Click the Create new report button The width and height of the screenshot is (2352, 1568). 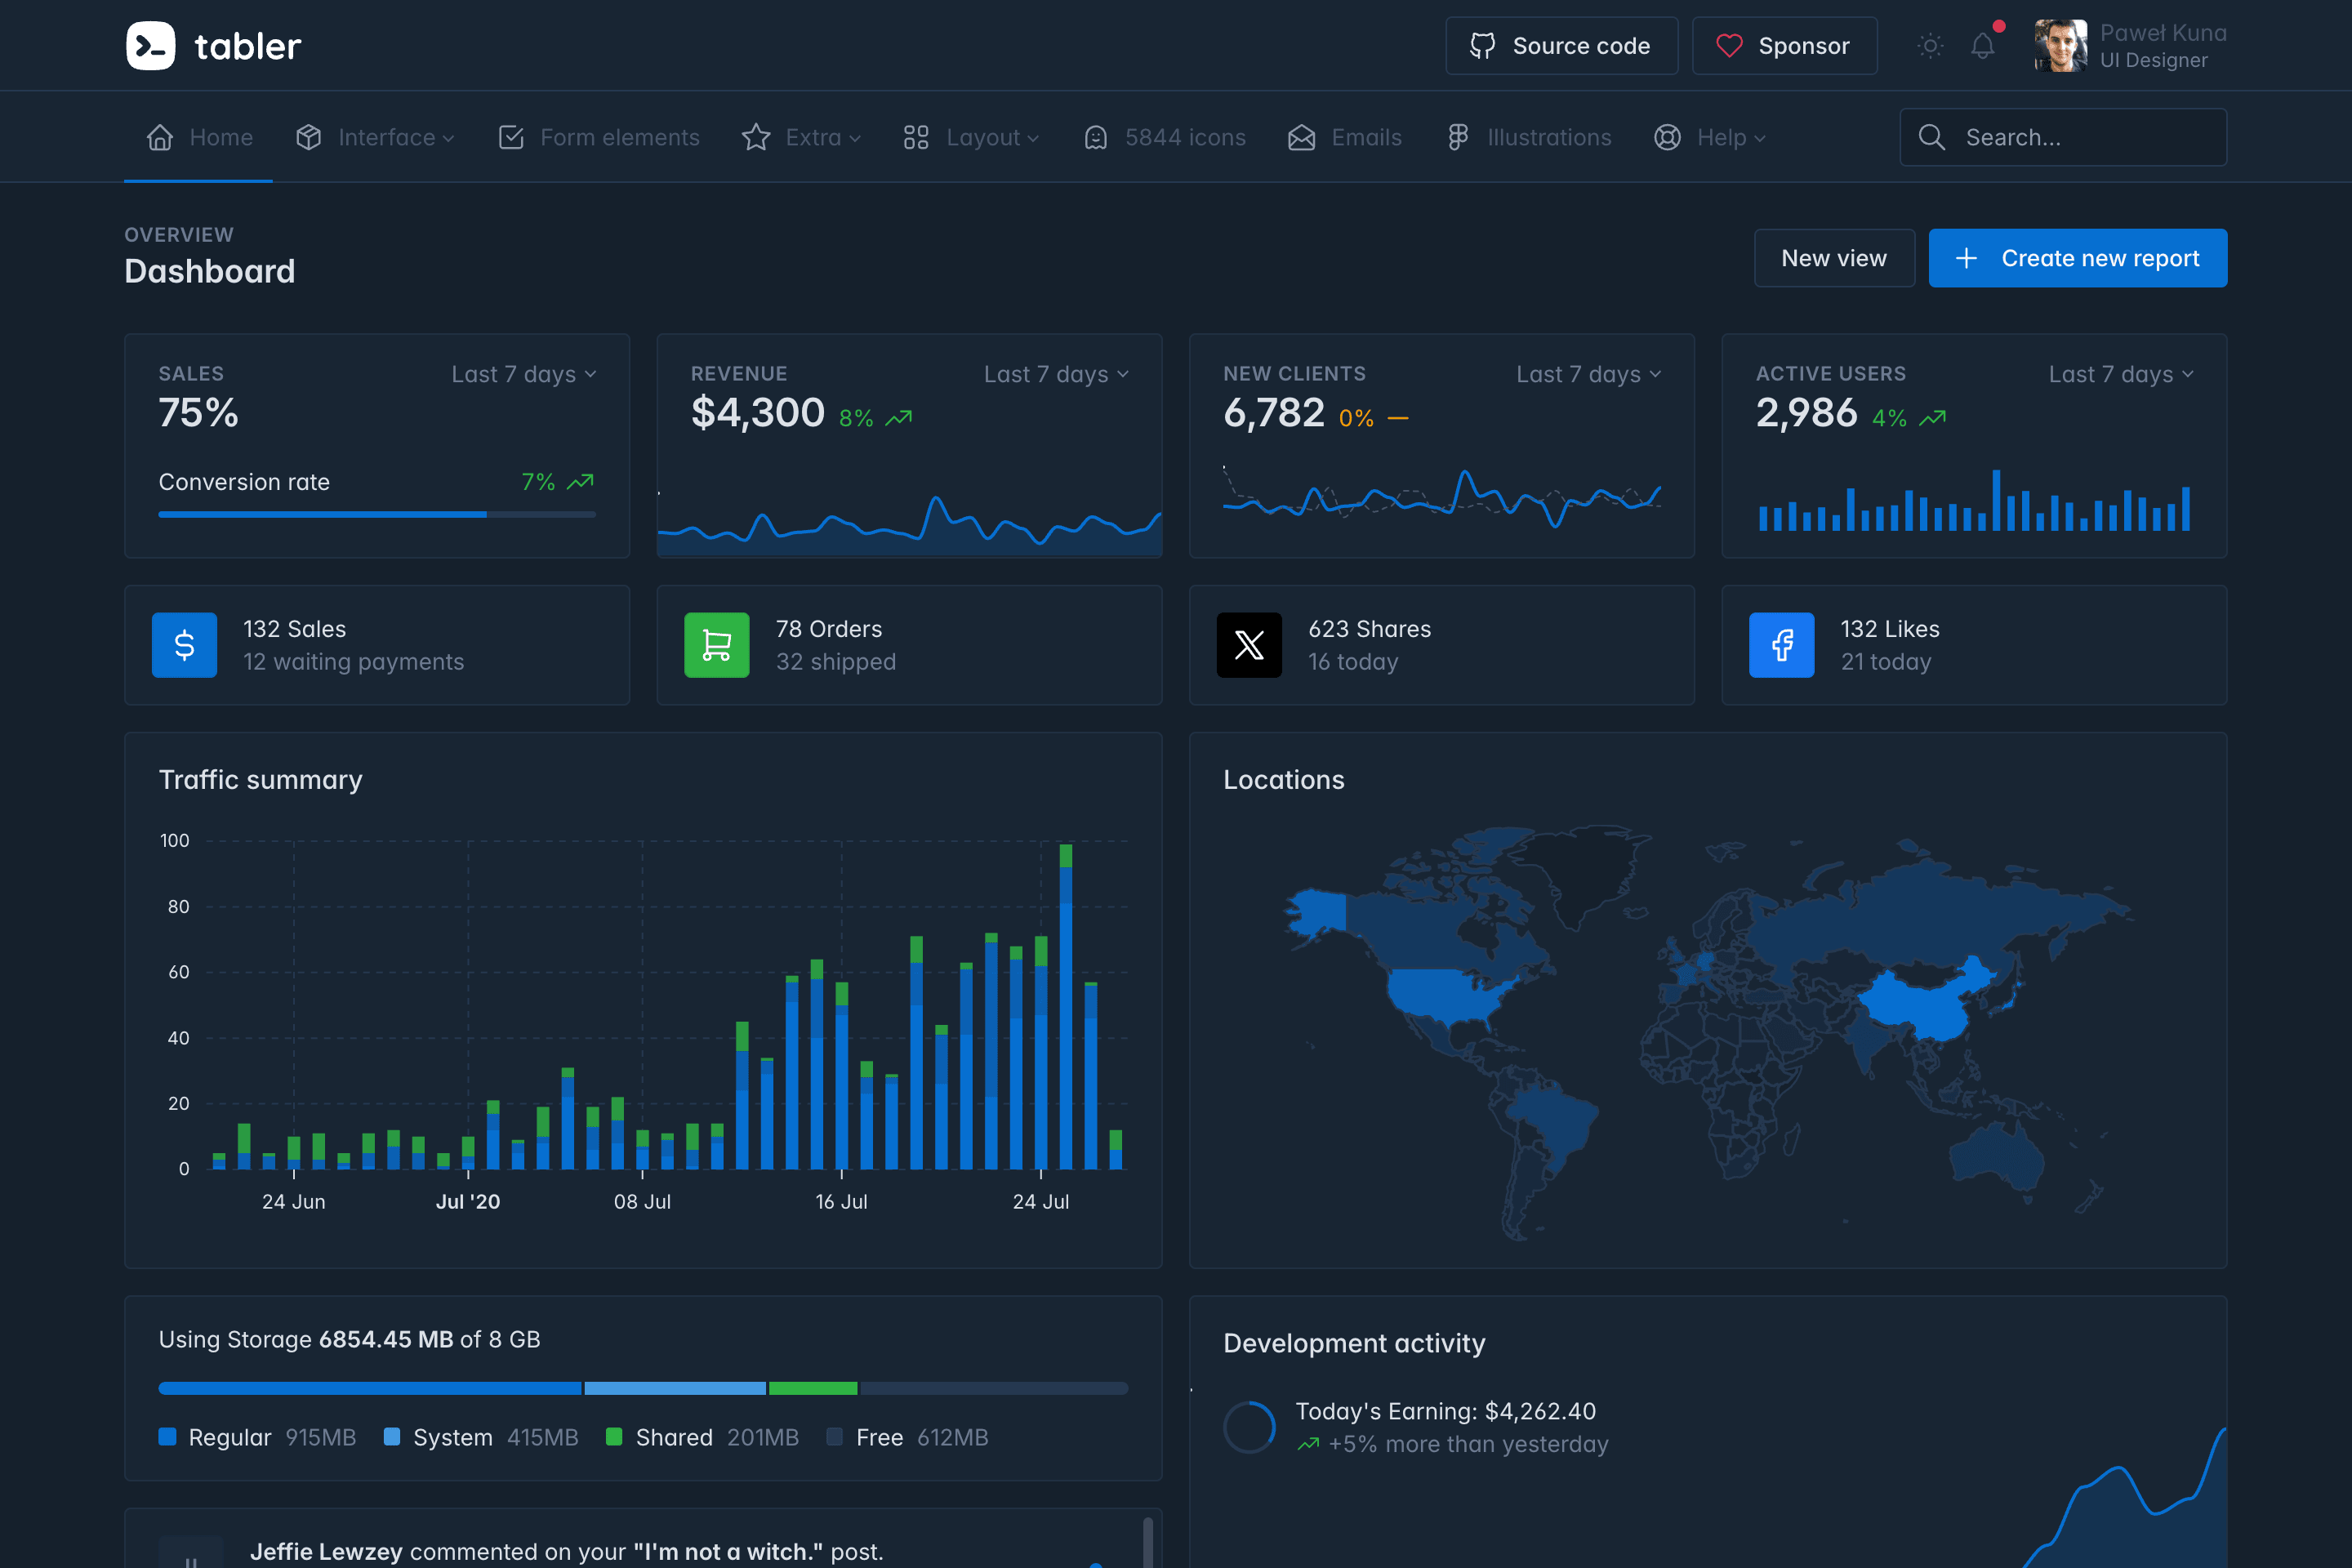[2077, 257]
